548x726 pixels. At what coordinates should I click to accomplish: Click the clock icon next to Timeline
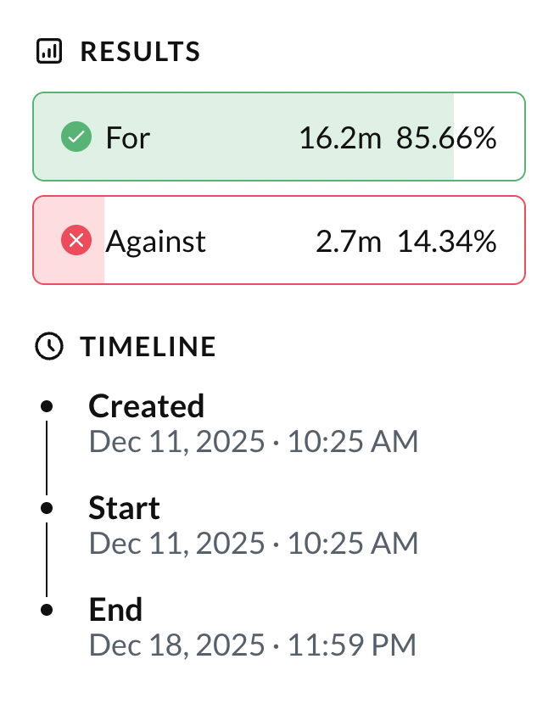point(49,347)
